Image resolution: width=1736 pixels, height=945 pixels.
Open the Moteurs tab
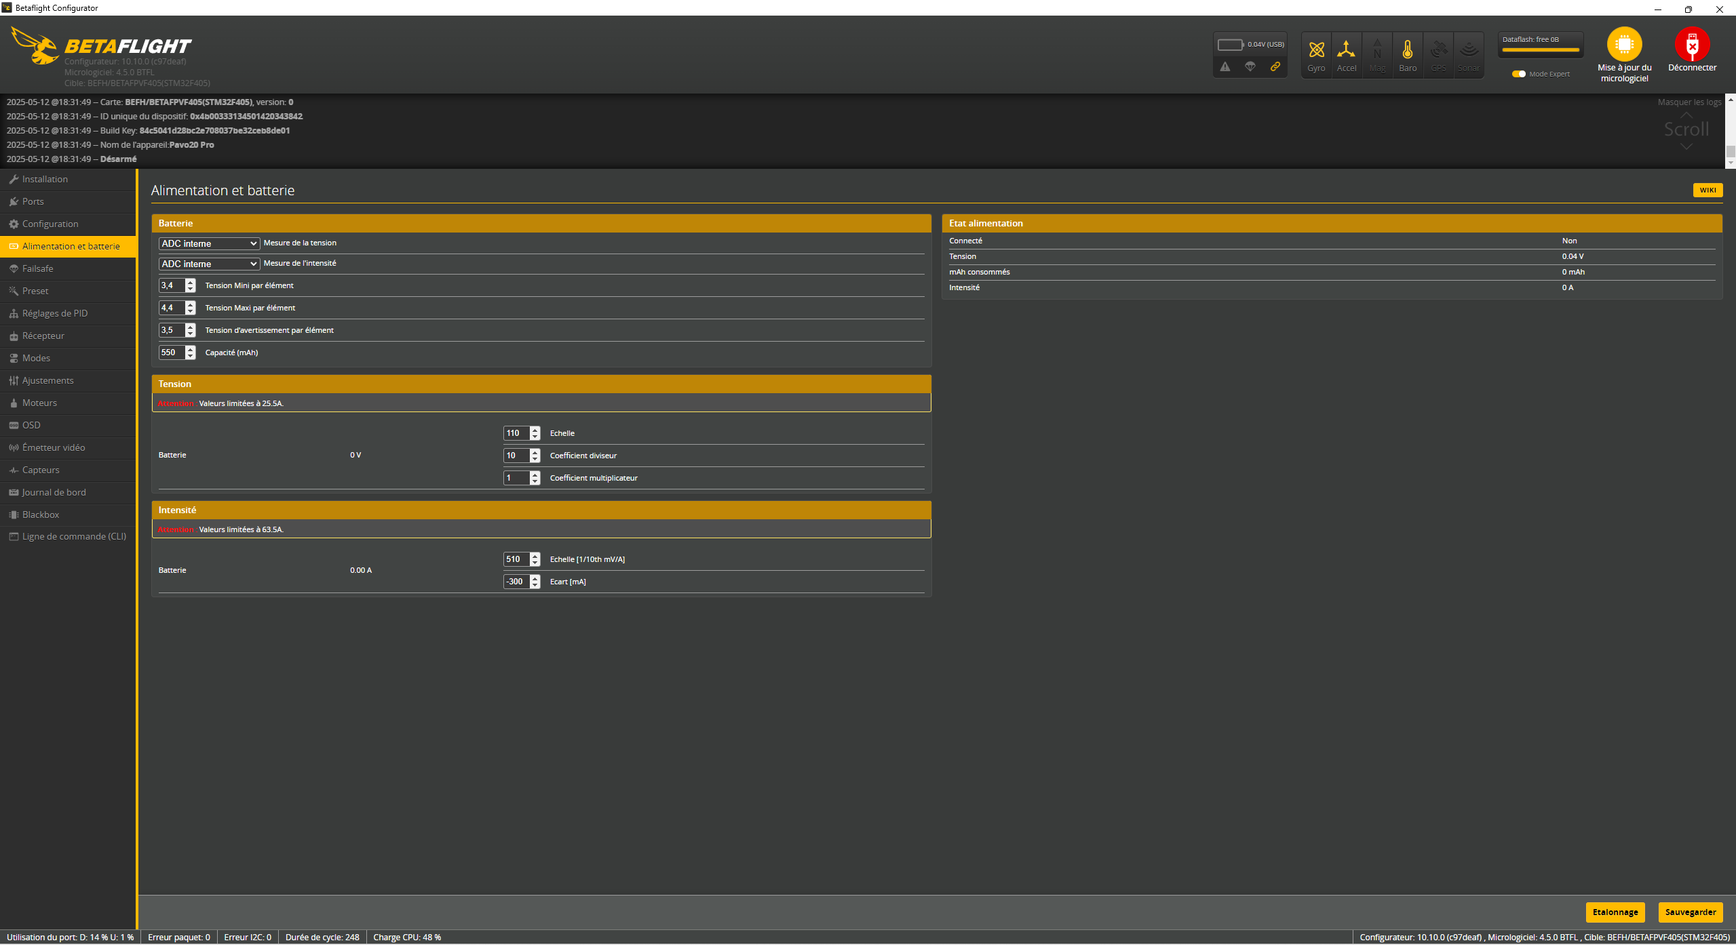point(39,403)
